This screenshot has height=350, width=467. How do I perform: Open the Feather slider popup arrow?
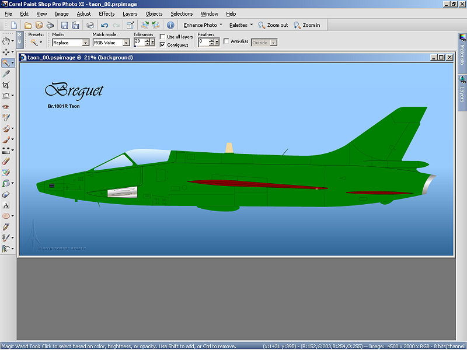[x=217, y=42]
